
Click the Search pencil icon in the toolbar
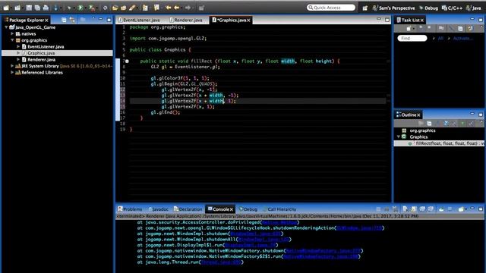tap(132, 8)
